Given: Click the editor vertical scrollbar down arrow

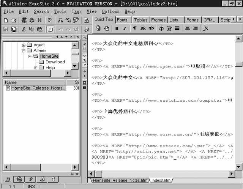Looking at the screenshot, I should 238,166.
